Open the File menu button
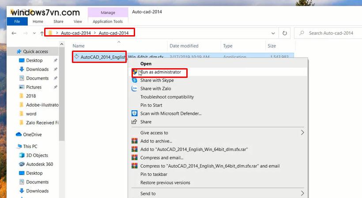The height and width of the screenshot is (198, 362). click(17, 21)
